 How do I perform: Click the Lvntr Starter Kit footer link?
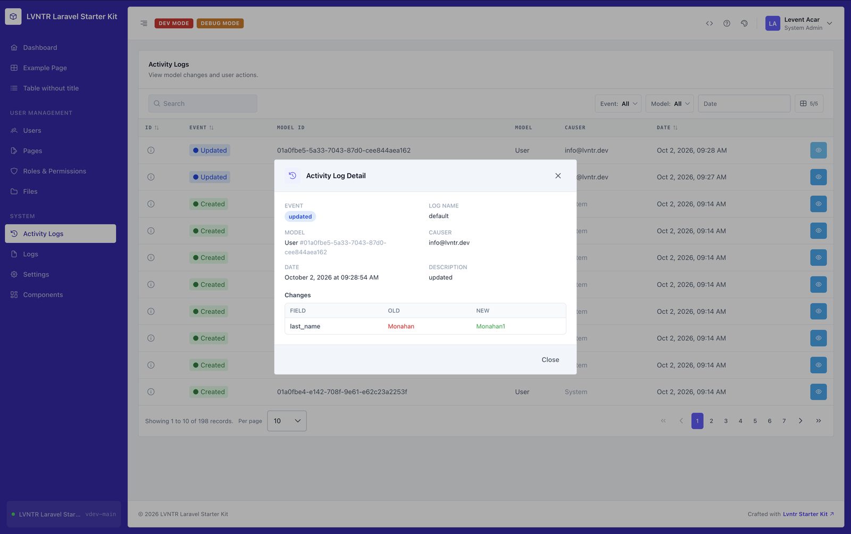808,514
